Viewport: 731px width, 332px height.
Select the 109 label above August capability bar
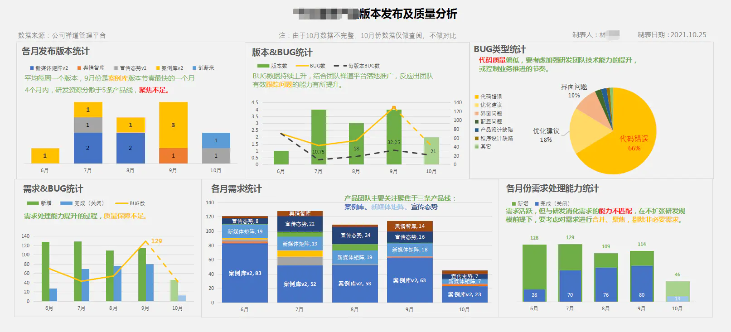click(606, 246)
